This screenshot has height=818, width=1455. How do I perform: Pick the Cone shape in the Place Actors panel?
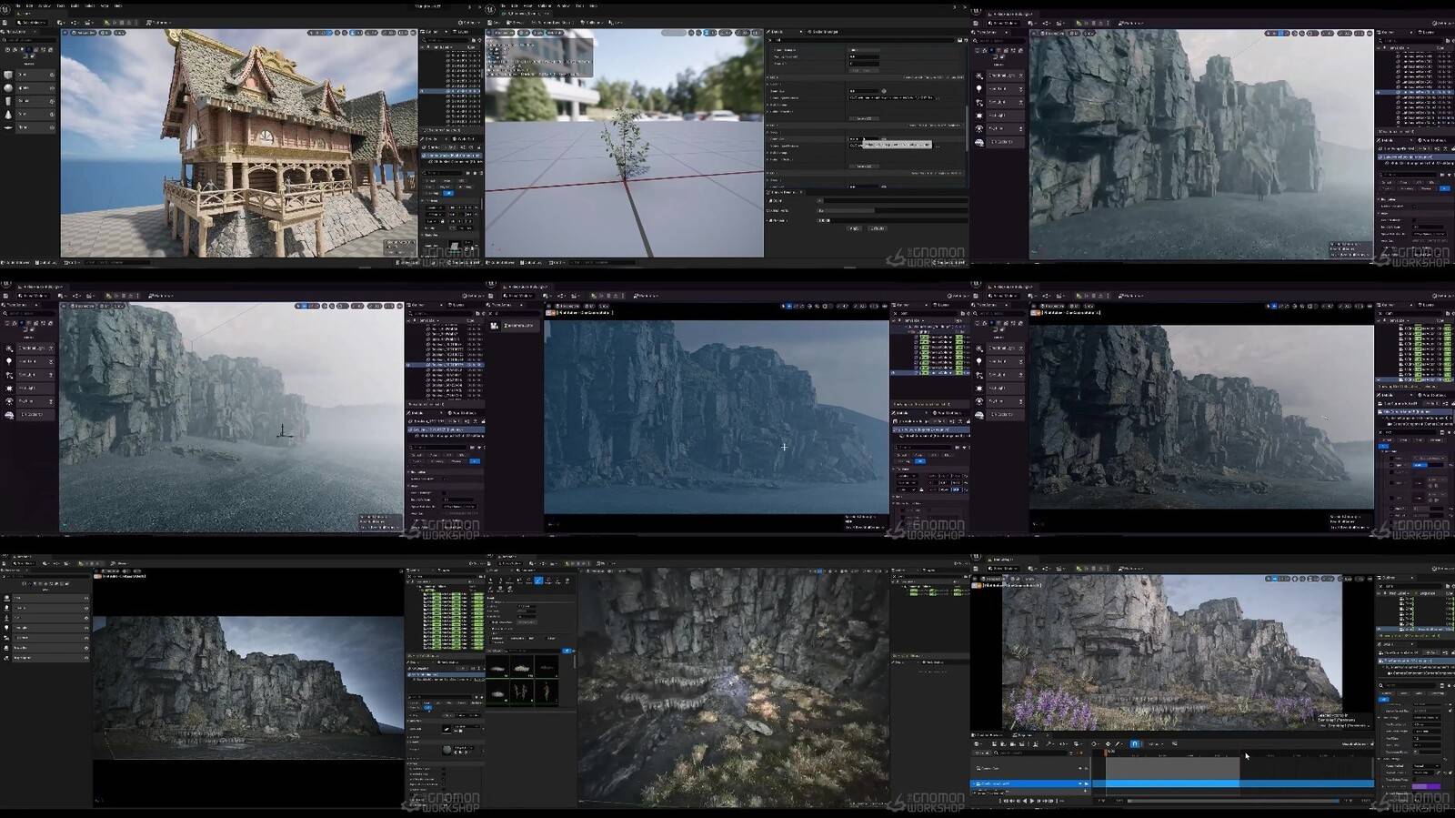[28, 114]
